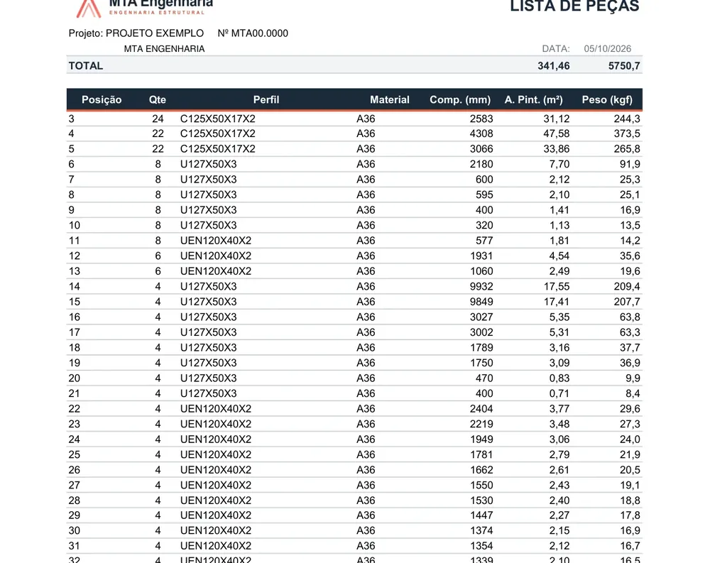Click the A. Pint. (m²) column header
This screenshot has height=563, width=710.
(533, 100)
